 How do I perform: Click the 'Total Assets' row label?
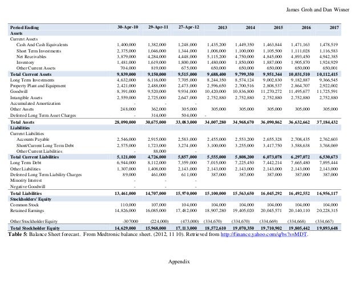pyautogui.click(x=22, y=122)
